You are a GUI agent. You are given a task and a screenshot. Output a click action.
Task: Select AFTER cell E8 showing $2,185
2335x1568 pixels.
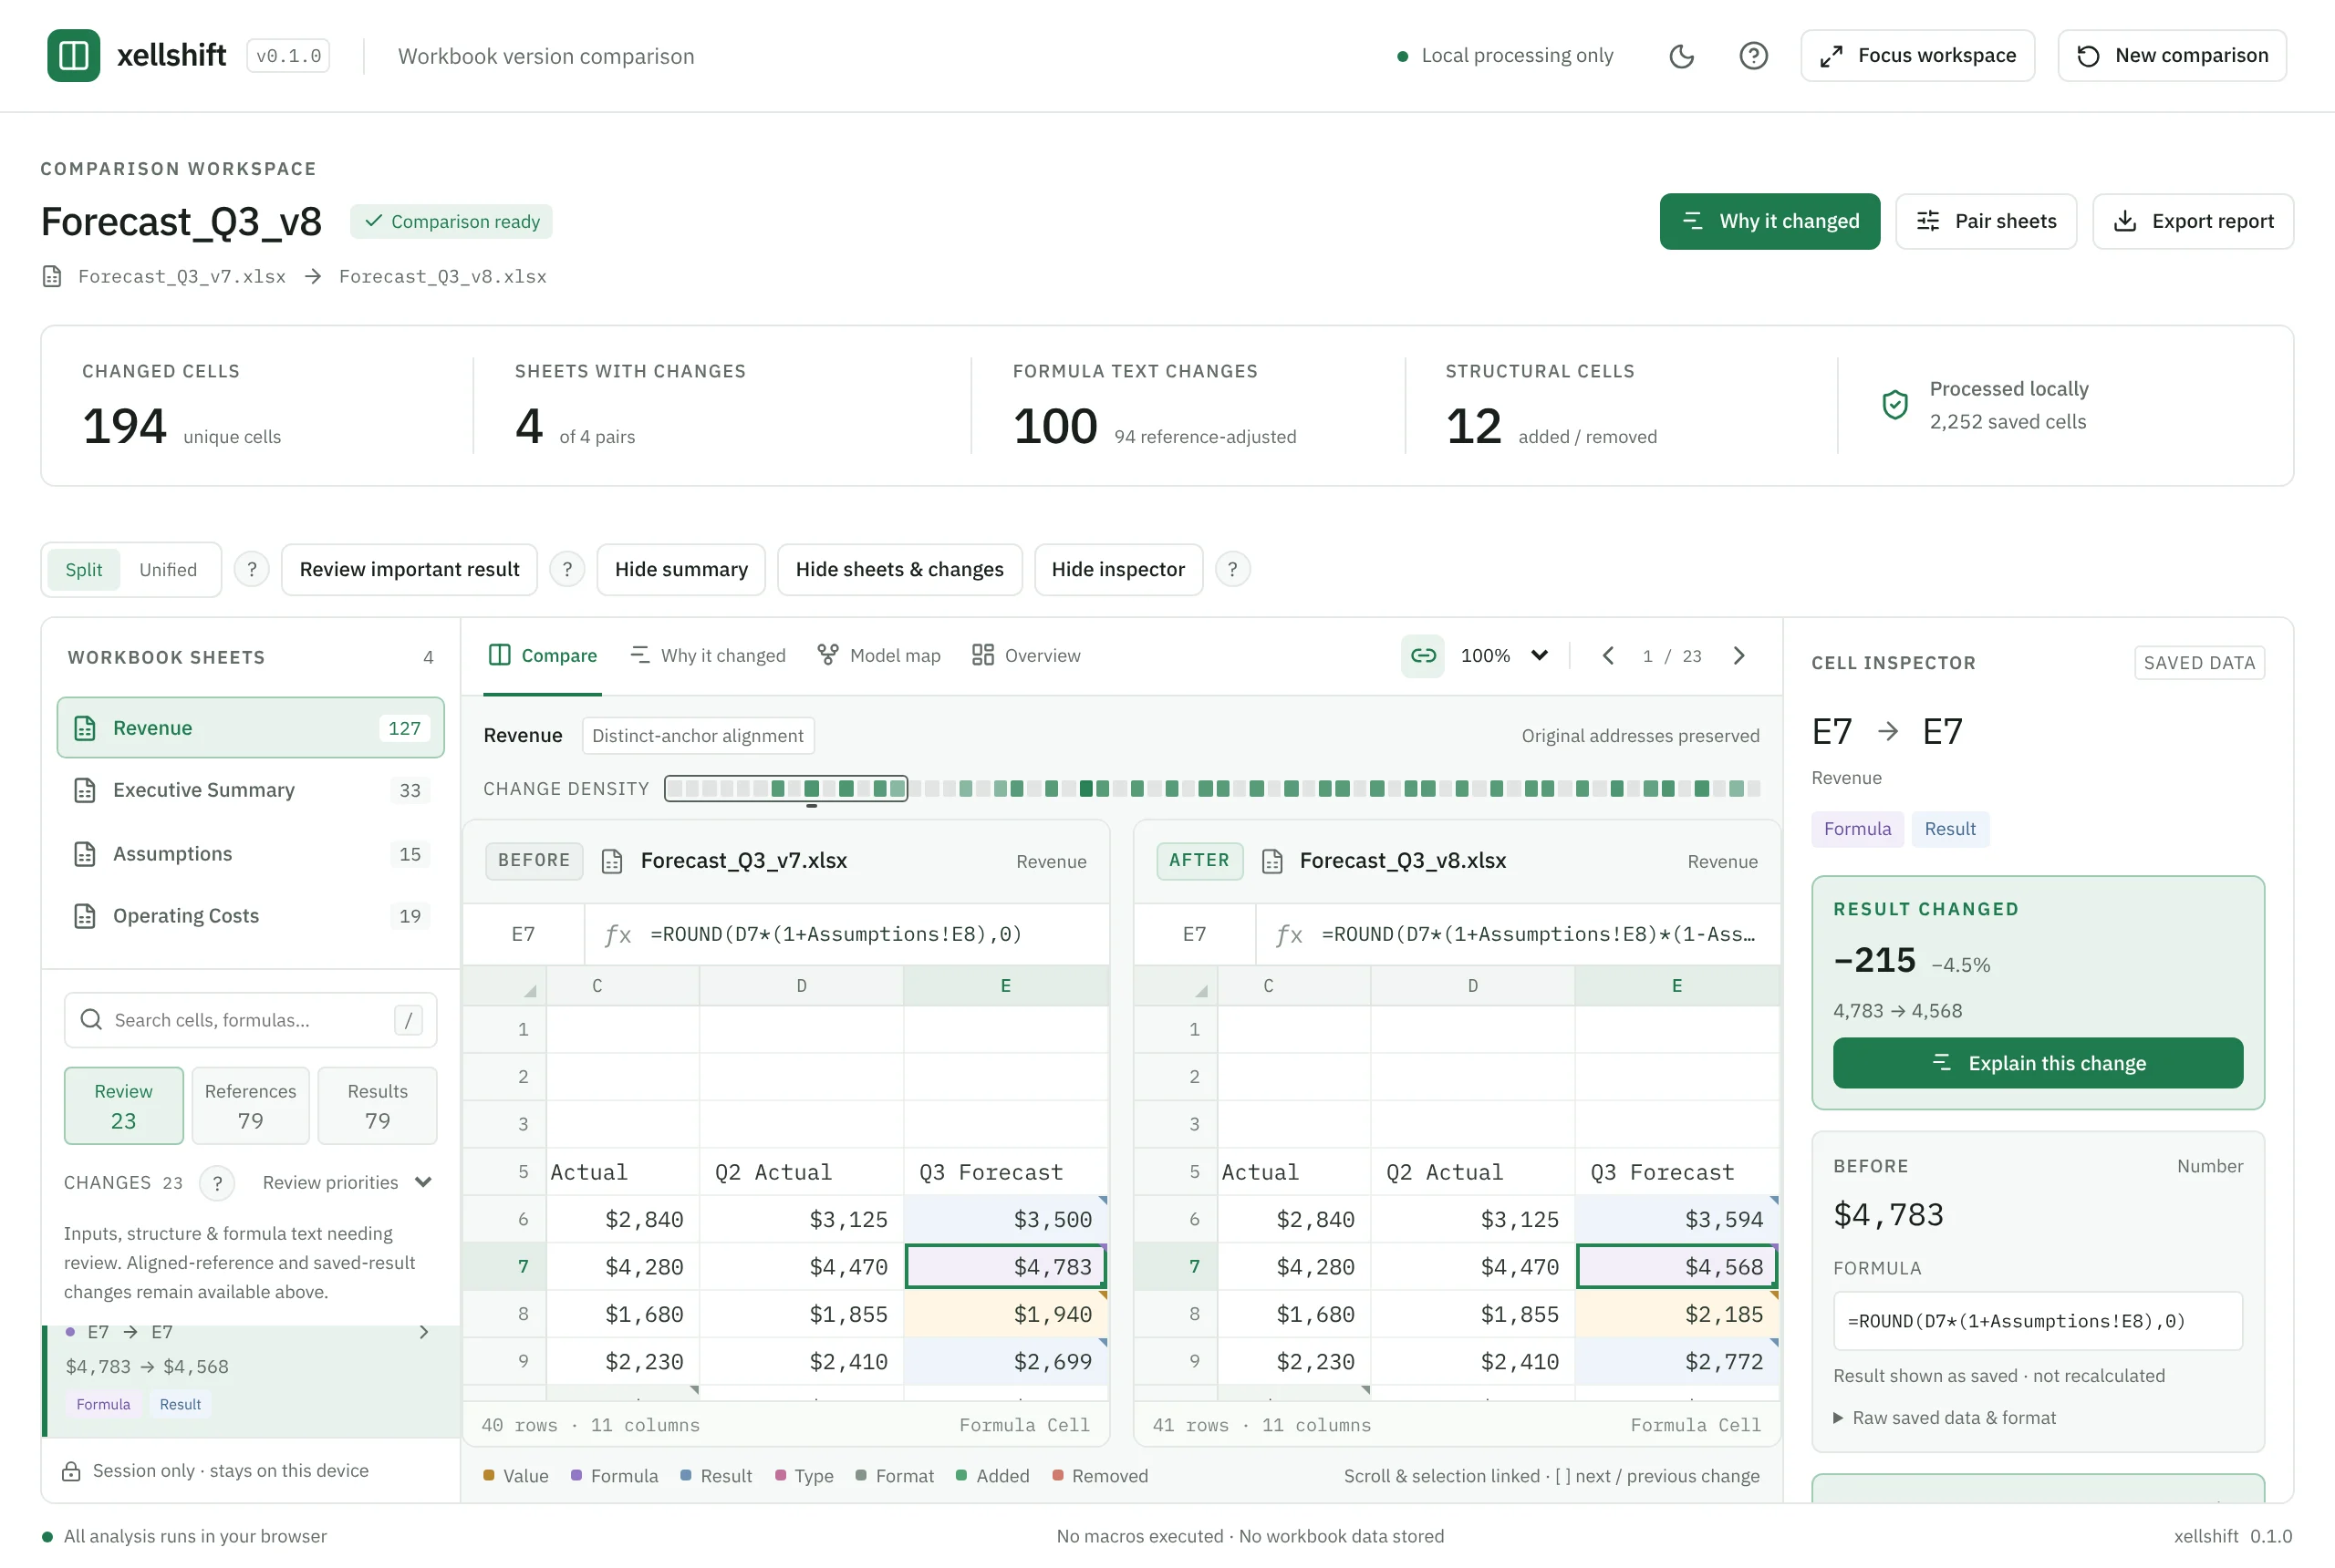[1676, 1314]
